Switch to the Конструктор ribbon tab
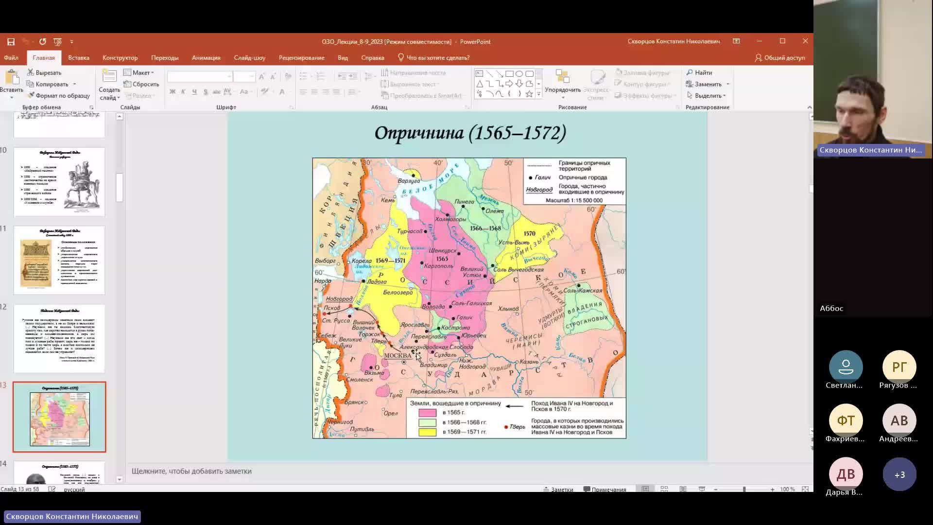 (120, 58)
